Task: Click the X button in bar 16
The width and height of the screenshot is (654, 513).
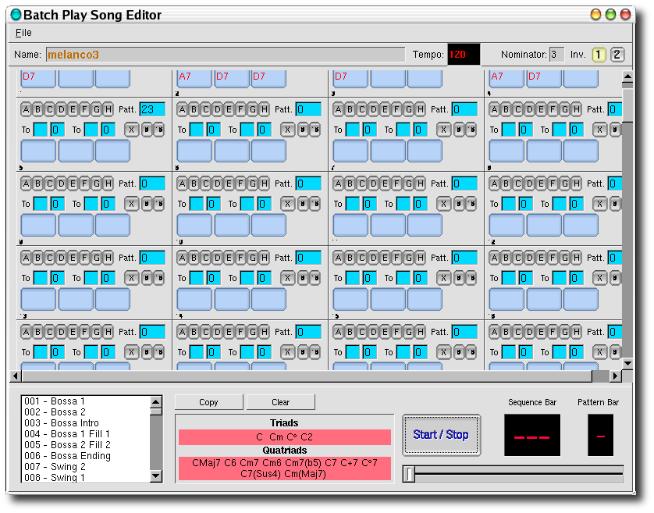Action: coord(599,278)
